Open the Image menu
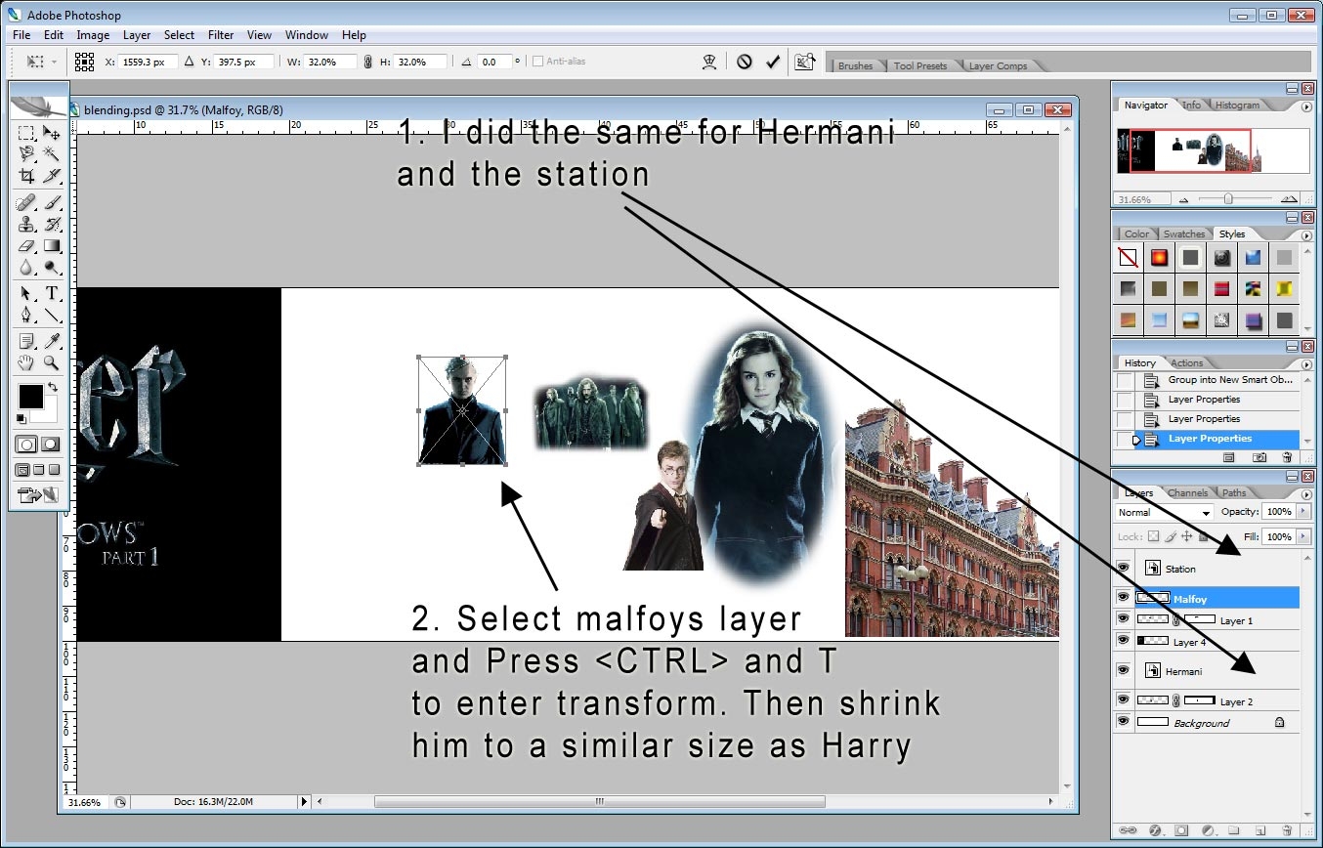The height and width of the screenshot is (848, 1323). click(93, 35)
